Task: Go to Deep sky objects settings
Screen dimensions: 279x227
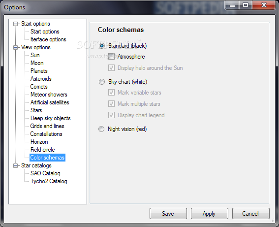Action: tap(51, 118)
